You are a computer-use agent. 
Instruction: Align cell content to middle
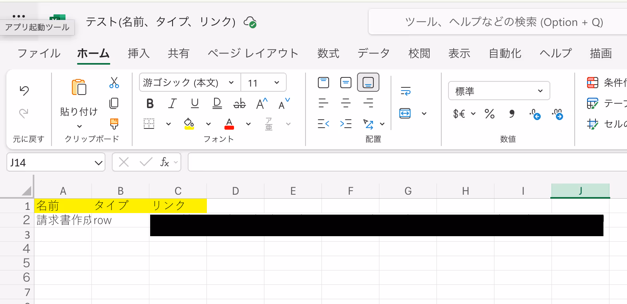point(346,83)
